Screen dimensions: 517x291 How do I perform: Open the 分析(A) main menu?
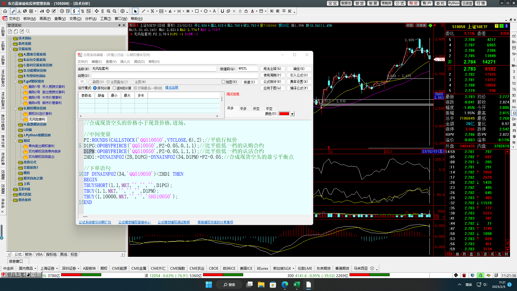[91, 19]
